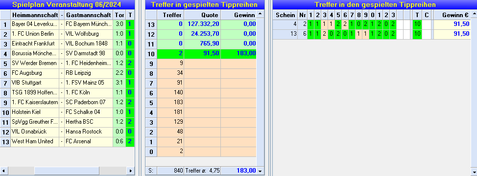
Task: Click the down scroll arrow beside sum 183,00
Action: pyautogui.click(x=260, y=171)
